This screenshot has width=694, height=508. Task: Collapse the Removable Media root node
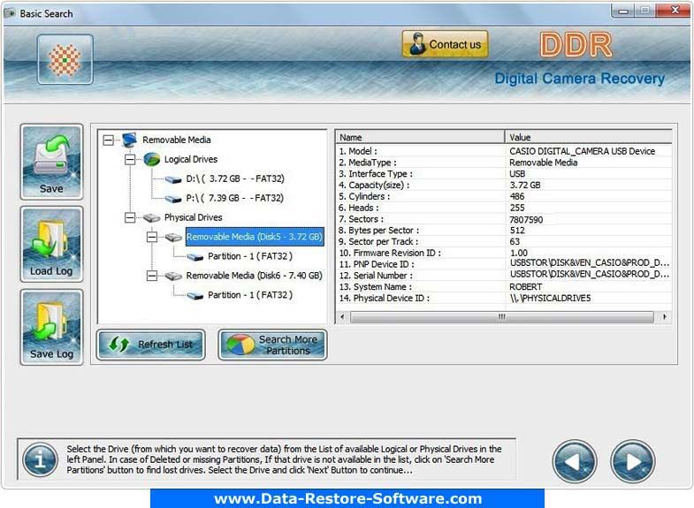click(108, 140)
